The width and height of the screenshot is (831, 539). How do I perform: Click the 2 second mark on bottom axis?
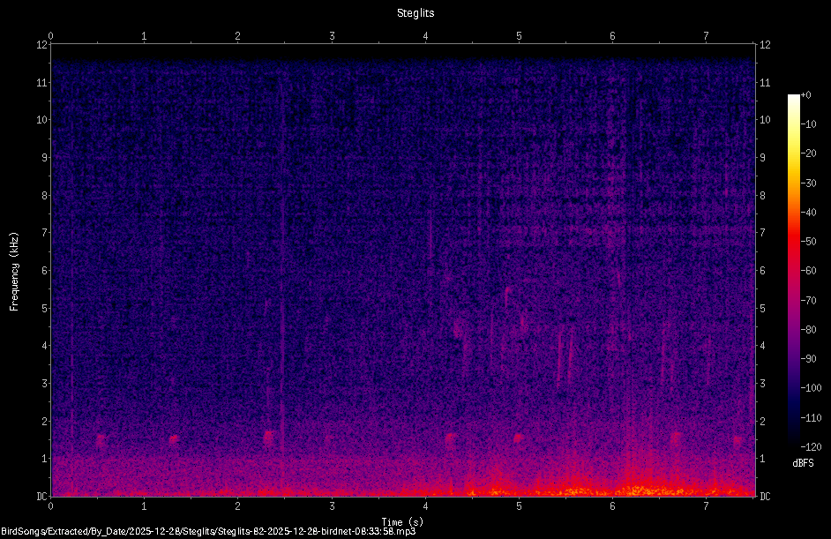238,506
